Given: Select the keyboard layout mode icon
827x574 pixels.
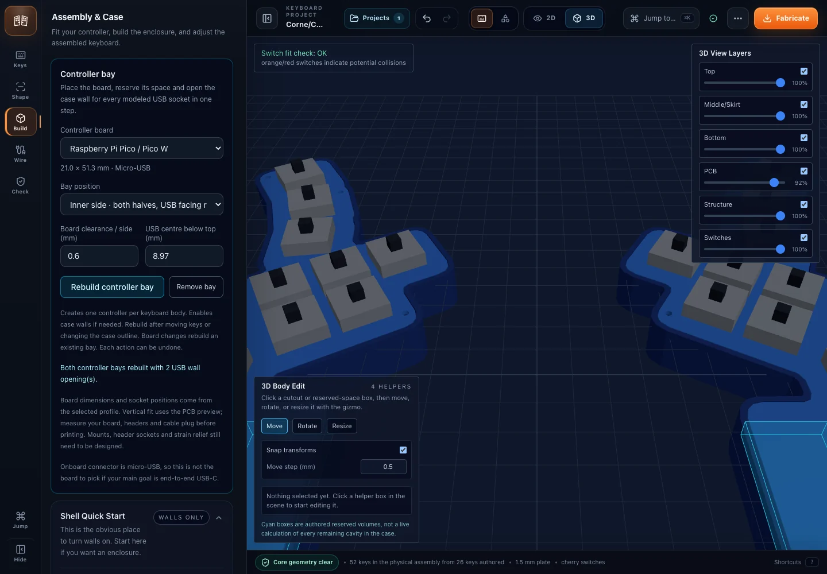Looking at the screenshot, I should click(x=482, y=18).
